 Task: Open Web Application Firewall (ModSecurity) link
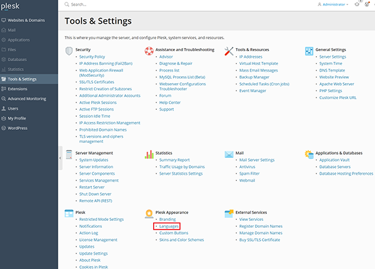[x=101, y=72]
